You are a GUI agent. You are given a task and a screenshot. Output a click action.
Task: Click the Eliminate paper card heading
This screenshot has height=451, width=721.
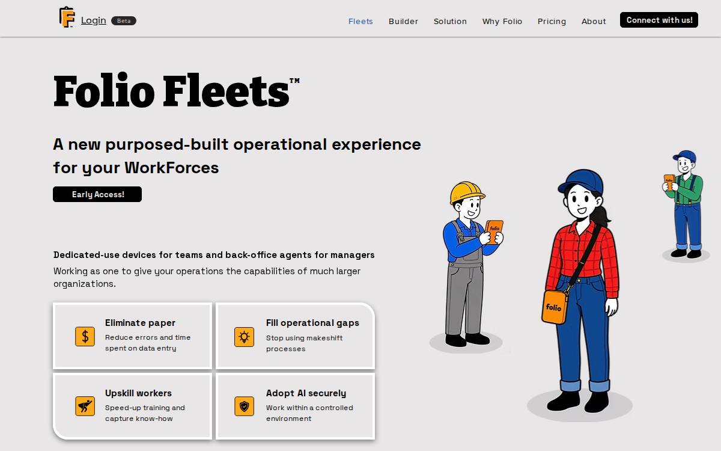pyautogui.click(x=140, y=323)
